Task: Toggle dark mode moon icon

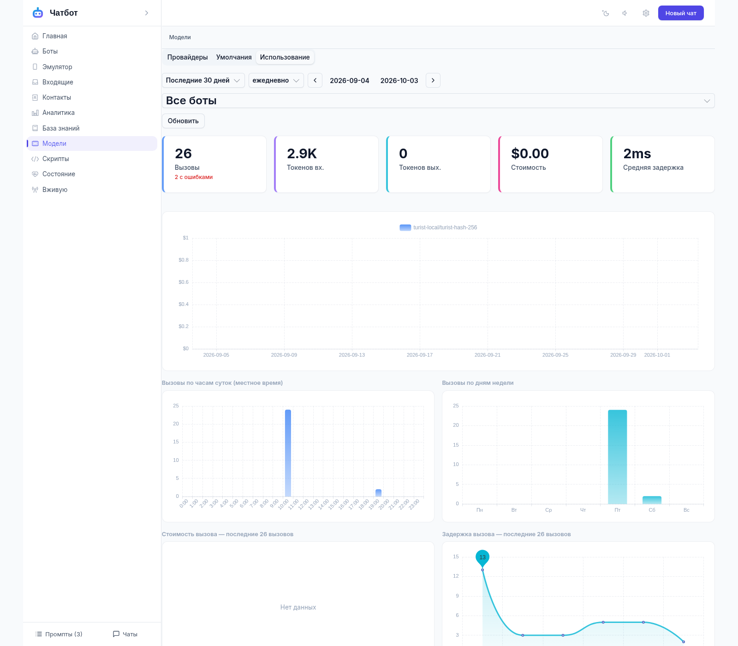Action: [x=606, y=13]
